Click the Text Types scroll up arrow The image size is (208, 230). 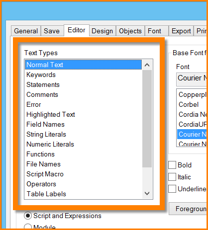(x=147, y=65)
